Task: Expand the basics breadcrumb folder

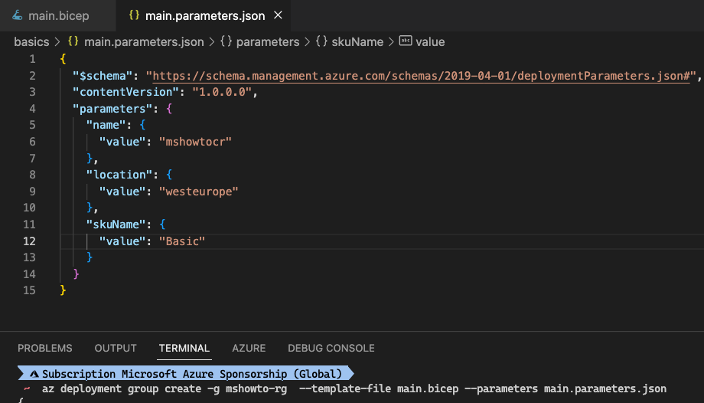Action: point(31,42)
